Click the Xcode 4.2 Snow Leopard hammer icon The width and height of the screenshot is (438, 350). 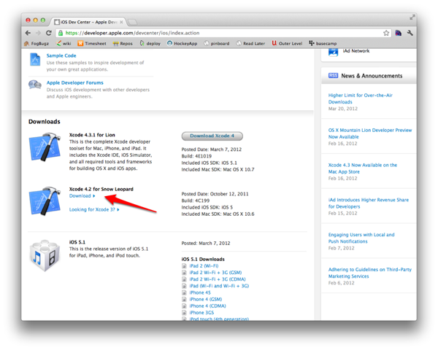click(x=45, y=201)
